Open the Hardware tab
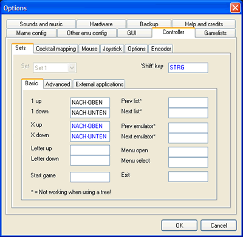This screenshot has width=243, height=237. tap(101, 24)
